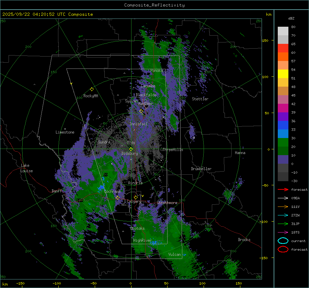Image resolution: width=309 pixels, height=288 pixels.
Task: Click the red forecast ellipse icon
Action: pyautogui.click(x=283, y=249)
